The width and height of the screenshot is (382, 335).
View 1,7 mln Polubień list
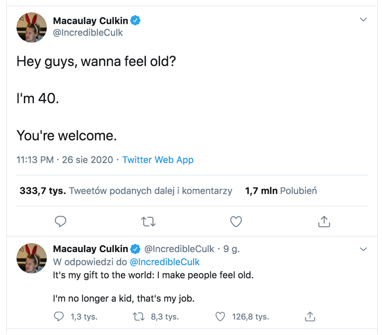pyautogui.click(x=281, y=191)
